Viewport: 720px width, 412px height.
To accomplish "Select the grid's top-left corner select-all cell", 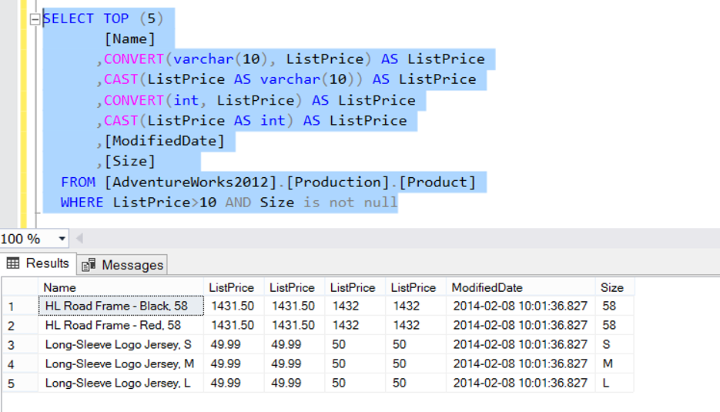I will pyautogui.click(x=20, y=287).
